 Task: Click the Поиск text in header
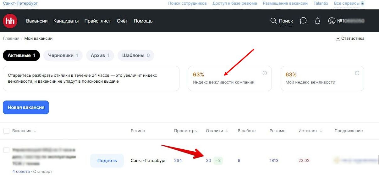pos(286,21)
